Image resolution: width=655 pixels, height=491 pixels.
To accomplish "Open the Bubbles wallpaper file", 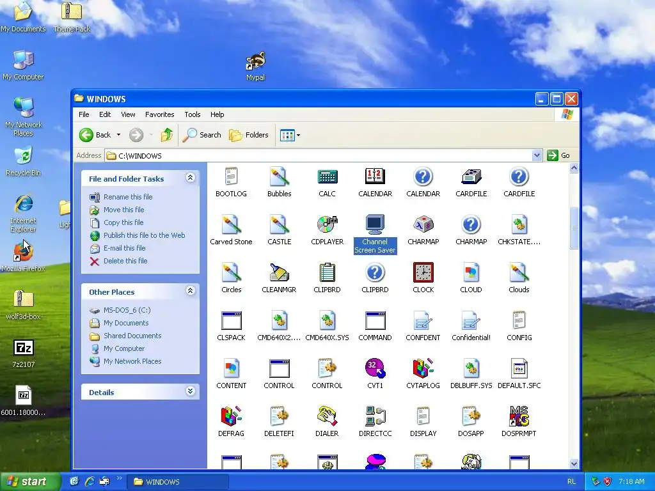I will tap(279, 182).
